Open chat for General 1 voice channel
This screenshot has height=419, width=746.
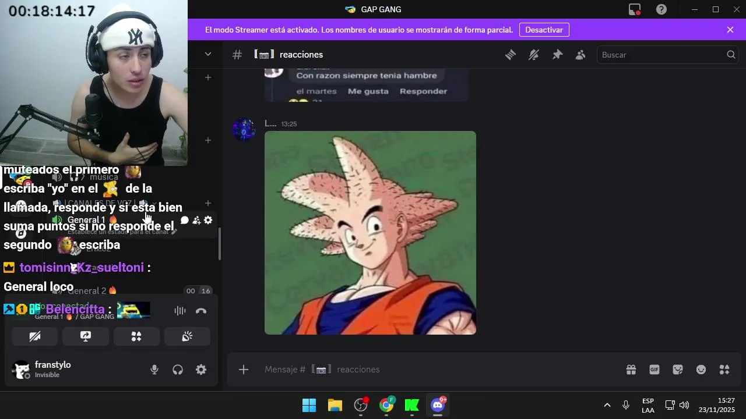185,220
